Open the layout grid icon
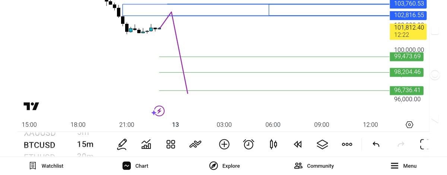447x175 pixels. click(x=171, y=144)
